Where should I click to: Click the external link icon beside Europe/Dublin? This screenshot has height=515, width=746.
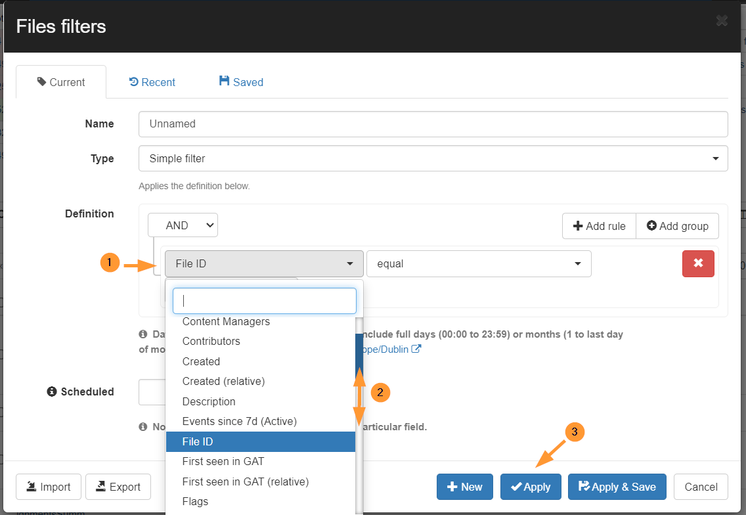416,349
